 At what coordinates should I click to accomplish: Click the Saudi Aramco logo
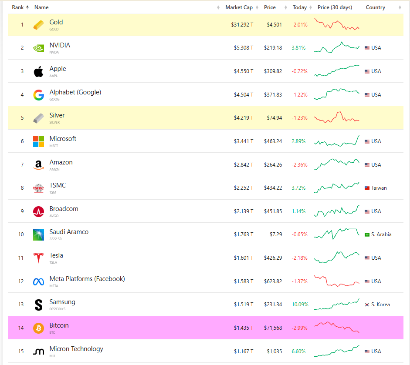pyautogui.click(x=38, y=235)
